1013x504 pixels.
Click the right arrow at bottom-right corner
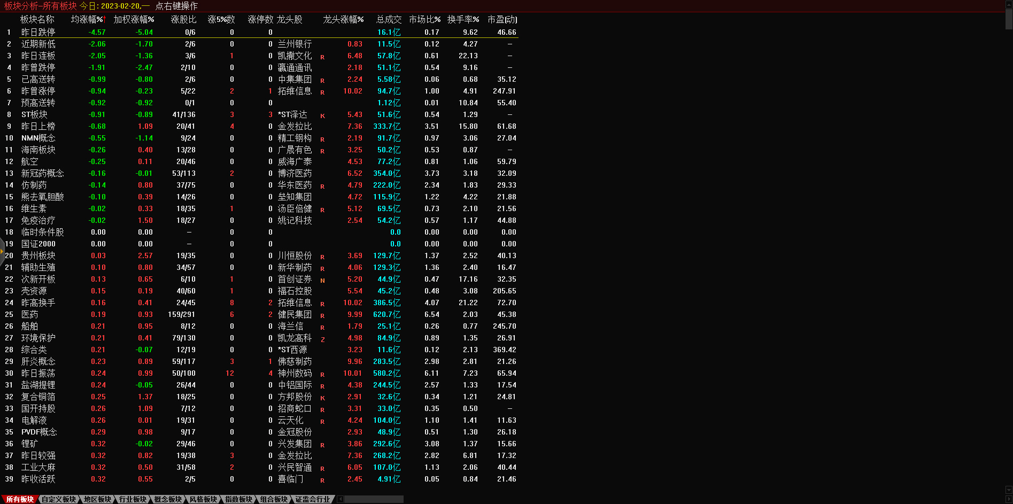click(1009, 499)
